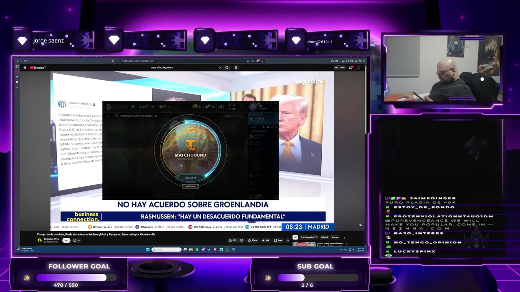Select From Negocios TV chip
This screenshot has height=292, width=520.
[x=309, y=237]
